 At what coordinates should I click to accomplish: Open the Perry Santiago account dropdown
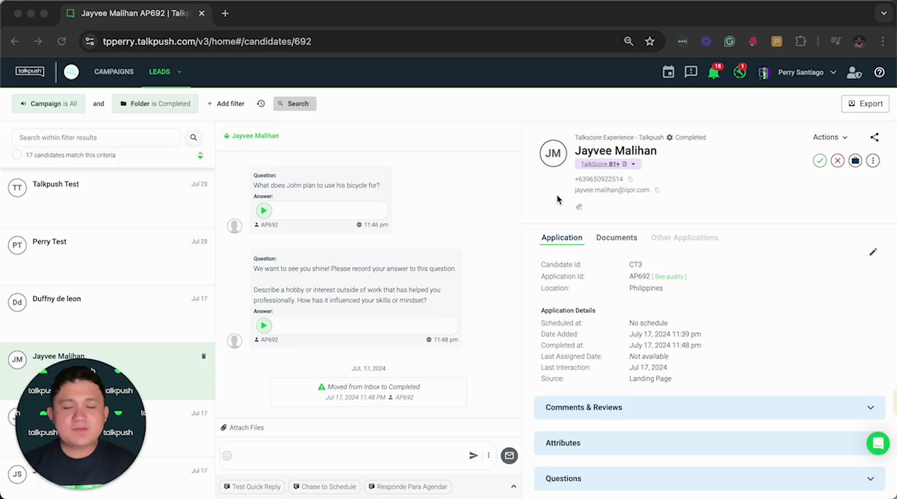point(807,72)
